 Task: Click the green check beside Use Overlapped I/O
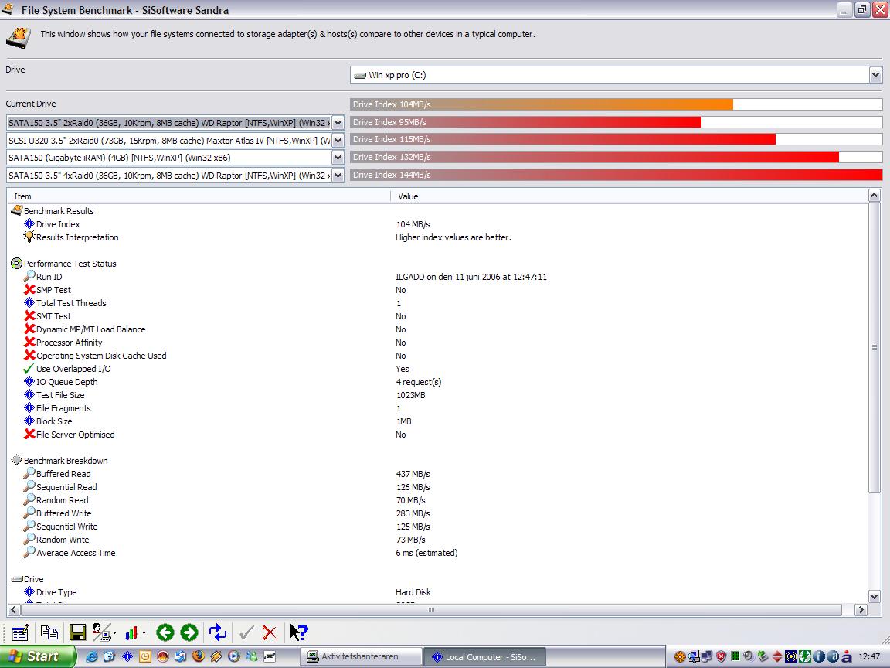[29, 368]
